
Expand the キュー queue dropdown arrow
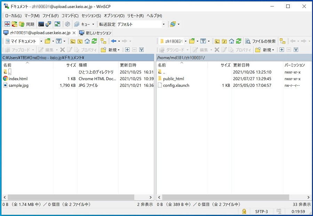pyautogui.click(x=93, y=24)
